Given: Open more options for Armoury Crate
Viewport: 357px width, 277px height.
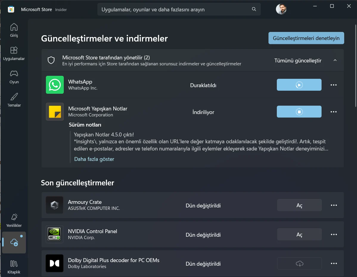Looking at the screenshot, I should coord(334,205).
